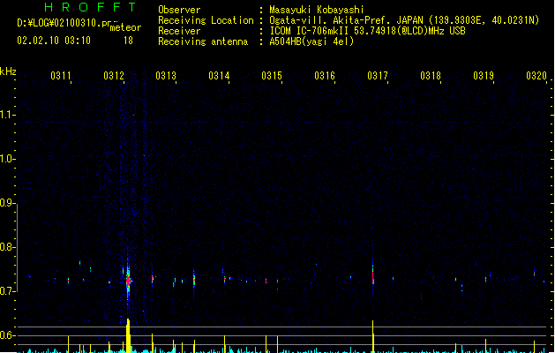Click the tallest yellow intensity bar near 0312

[128, 336]
